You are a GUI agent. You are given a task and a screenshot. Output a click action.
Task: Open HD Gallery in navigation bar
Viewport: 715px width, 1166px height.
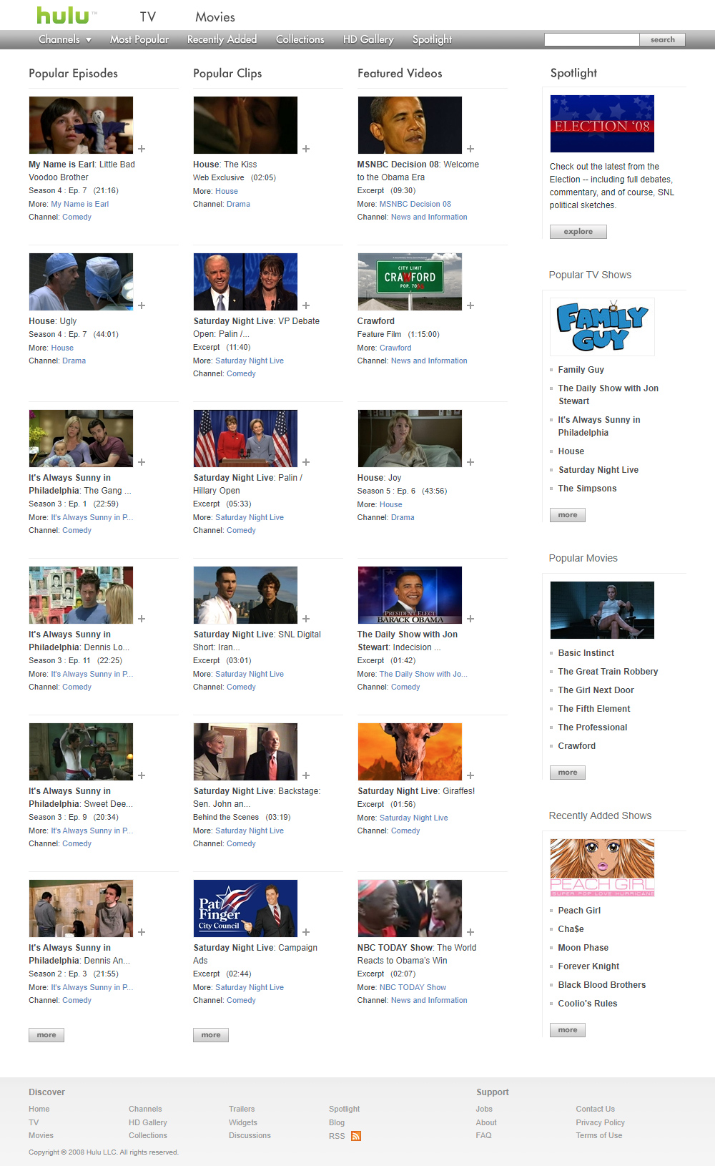[368, 39]
